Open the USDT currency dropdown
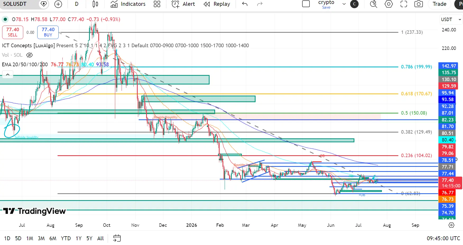The width and height of the screenshot is (463, 245). tap(451, 20)
